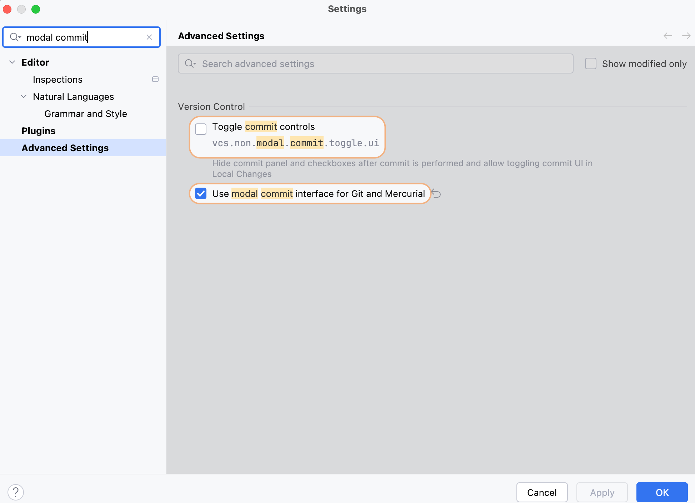
Task: Collapse the Natural Languages node
Action: (24, 97)
